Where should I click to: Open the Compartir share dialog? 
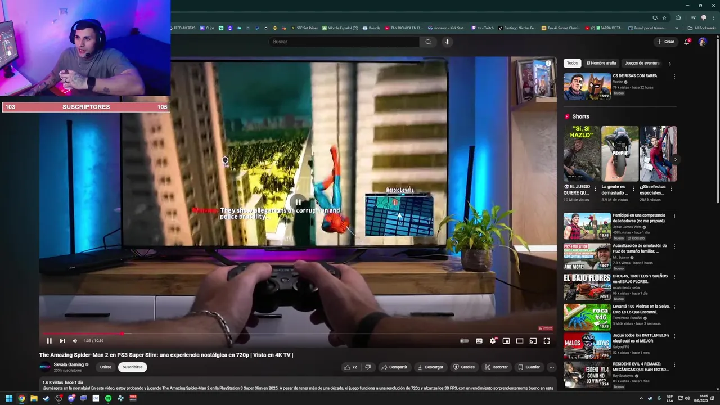click(394, 367)
